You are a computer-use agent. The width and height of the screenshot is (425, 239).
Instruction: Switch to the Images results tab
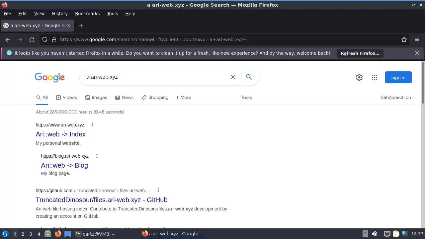pyautogui.click(x=96, y=97)
